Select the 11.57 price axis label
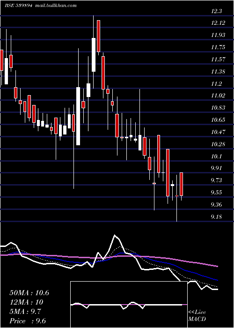The height and width of the screenshot is (328, 234). coord(218,60)
